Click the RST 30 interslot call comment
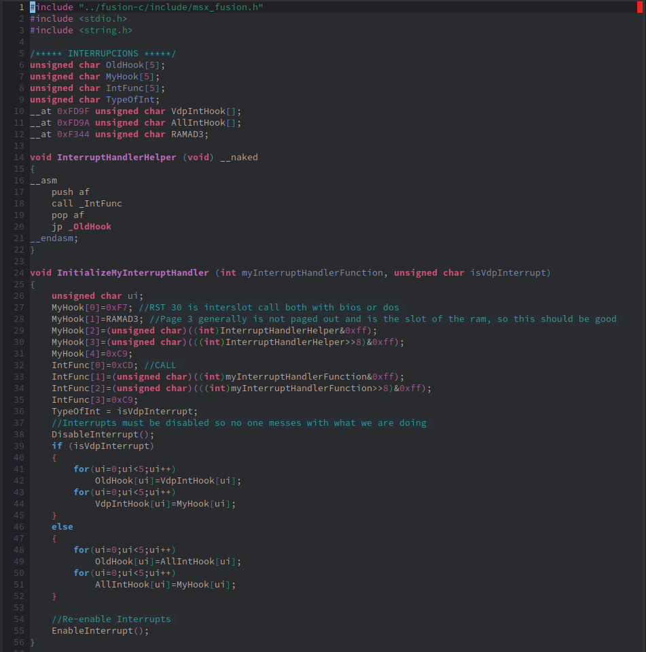The height and width of the screenshot is (652, 646). (x=269, y=308)
